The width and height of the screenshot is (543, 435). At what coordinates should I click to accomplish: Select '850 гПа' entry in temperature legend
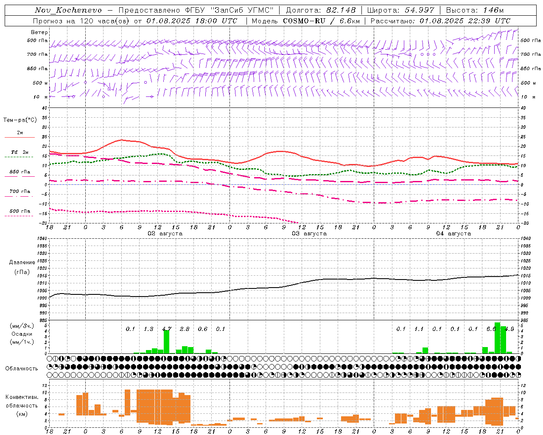point(20,172)
